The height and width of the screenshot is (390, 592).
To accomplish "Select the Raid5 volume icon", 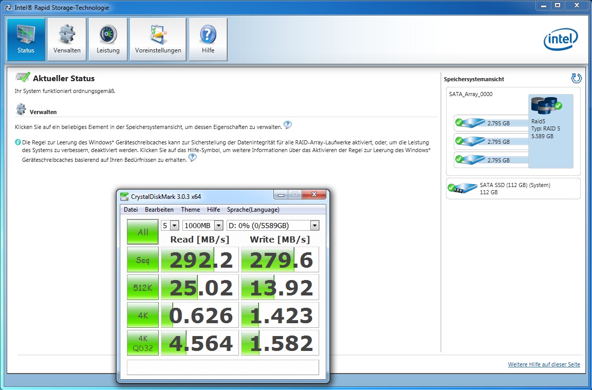I will [546, 105].
